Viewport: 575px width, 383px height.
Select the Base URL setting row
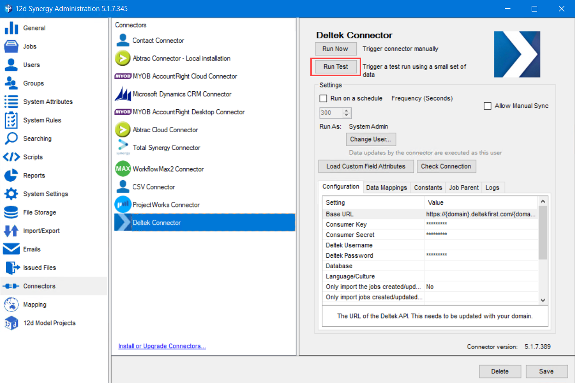pos(430,214)
